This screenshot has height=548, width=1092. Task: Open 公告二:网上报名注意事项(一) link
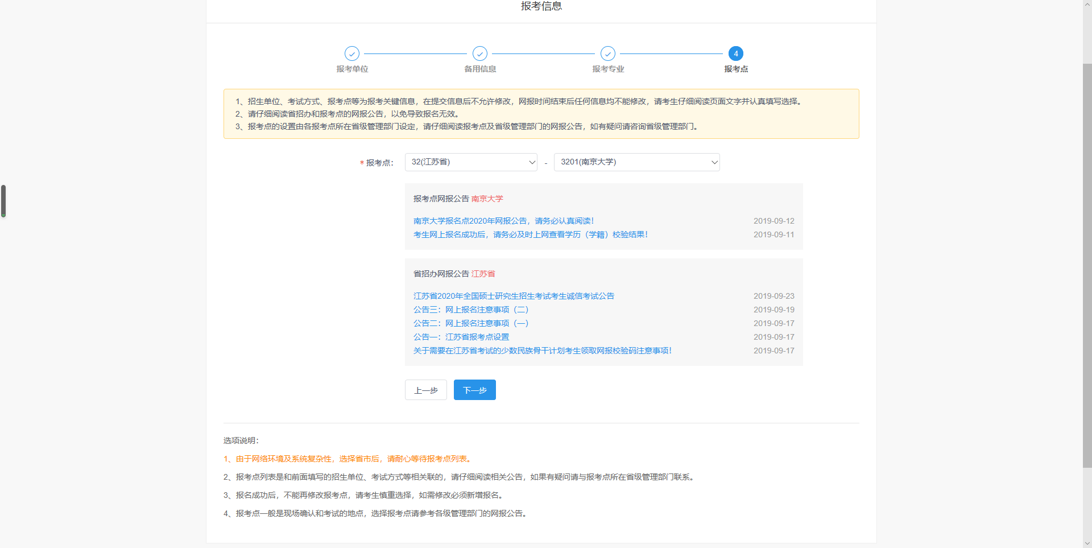tap(471, 323)
